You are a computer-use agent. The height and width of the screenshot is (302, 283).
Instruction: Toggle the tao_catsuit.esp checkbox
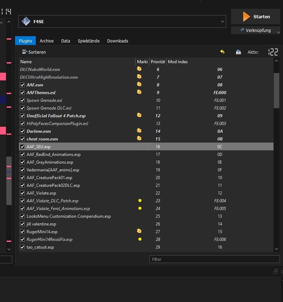tap(22, 247)
